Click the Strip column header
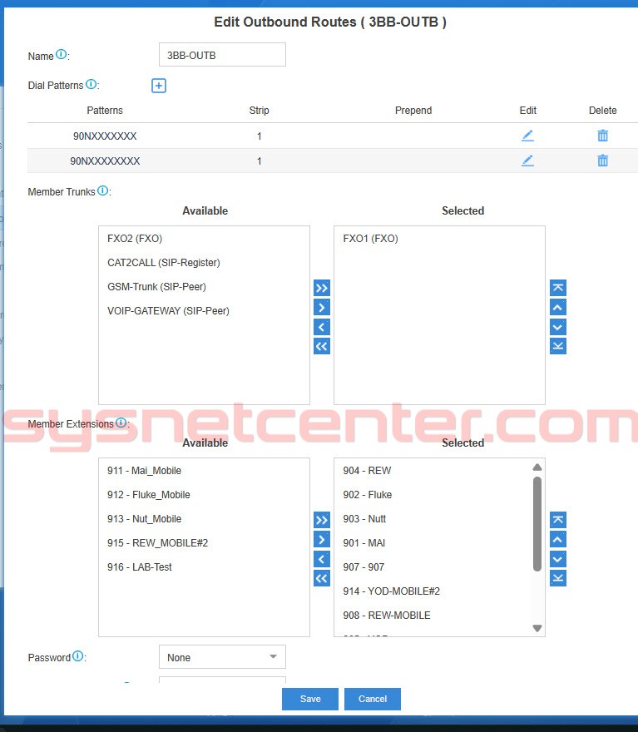Screen dimensions: 638x732 (259, 111)
